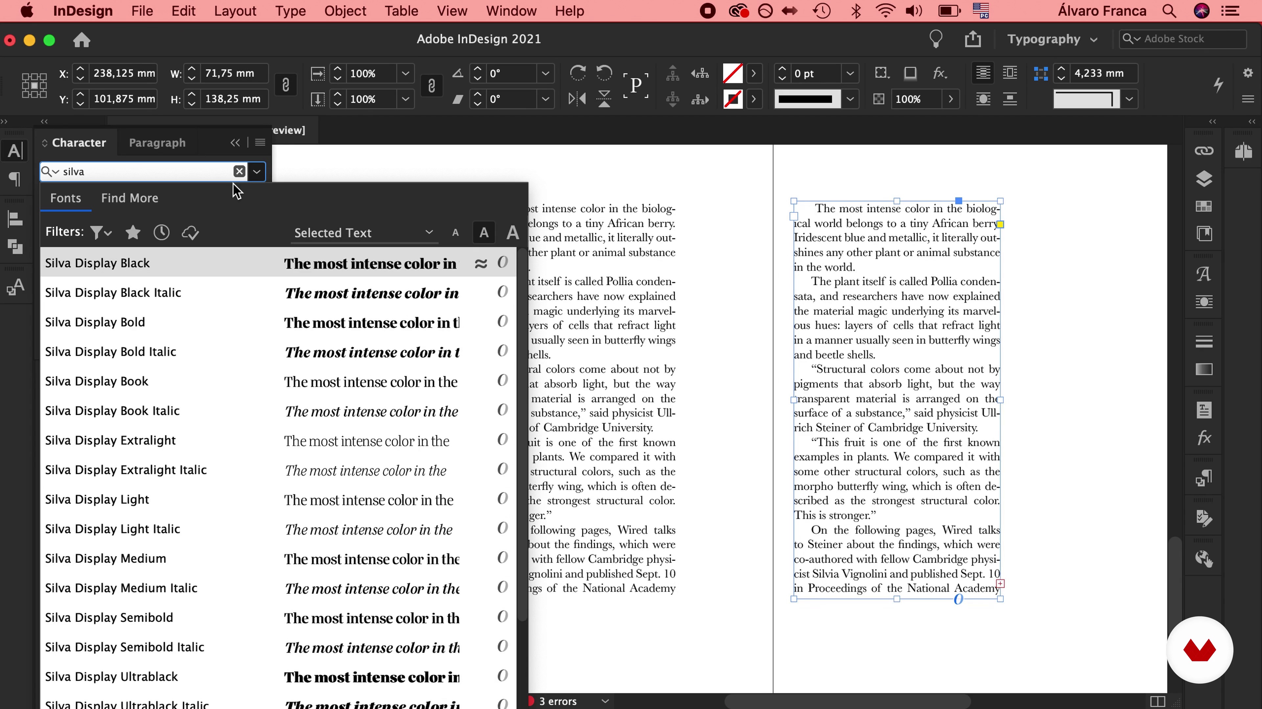This screenshot has height=709, width=1262.
Task: Click the Rotate 90° clockwise icon
Action: (x=578, y=74)
